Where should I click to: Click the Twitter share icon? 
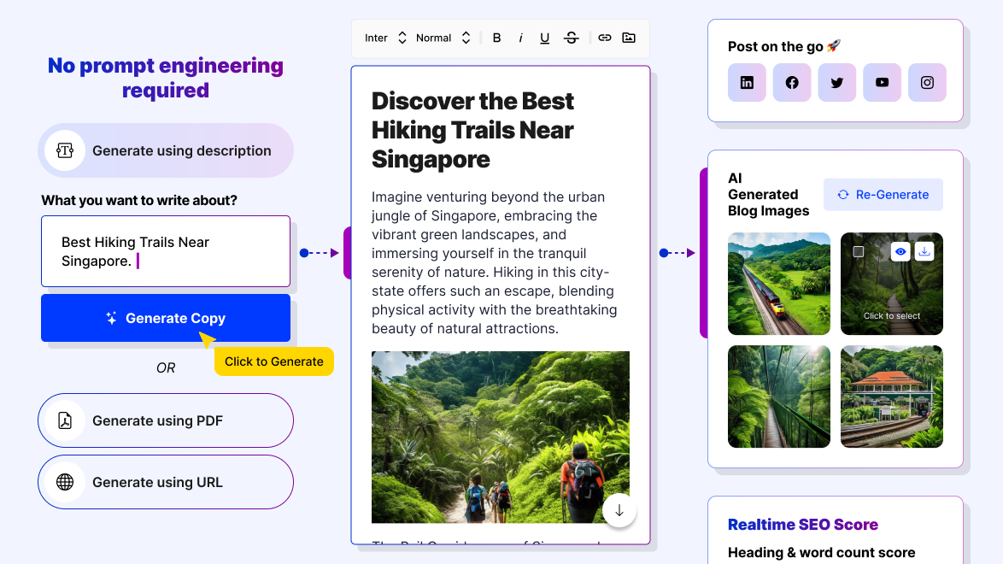pyautogui.click(x=836, y=83)
